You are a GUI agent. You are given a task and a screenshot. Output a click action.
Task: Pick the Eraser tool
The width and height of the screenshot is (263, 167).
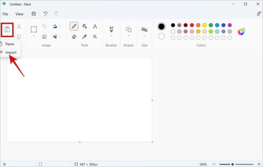74,37
